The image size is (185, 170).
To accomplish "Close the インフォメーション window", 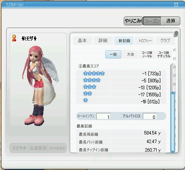I will [x=176, y=5].
